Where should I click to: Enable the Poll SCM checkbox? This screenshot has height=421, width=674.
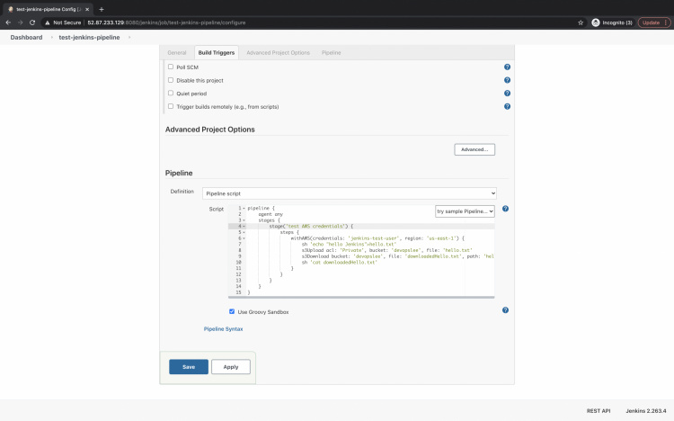[x=171, y=67]
